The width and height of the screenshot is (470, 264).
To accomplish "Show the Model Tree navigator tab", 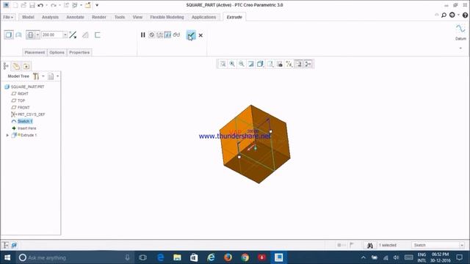I will click(6, 66).
